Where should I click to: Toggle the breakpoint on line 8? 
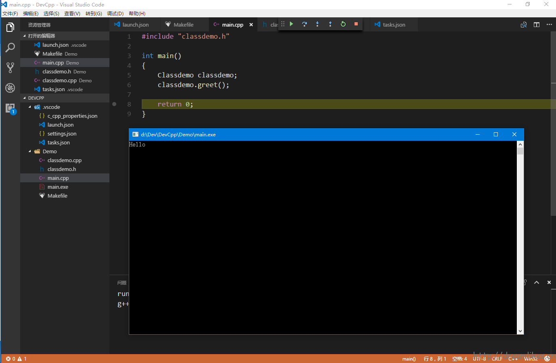pyautogui.click(x=114, y=104)
